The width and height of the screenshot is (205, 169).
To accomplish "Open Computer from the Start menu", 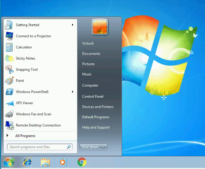I will [x=90, y=85].
